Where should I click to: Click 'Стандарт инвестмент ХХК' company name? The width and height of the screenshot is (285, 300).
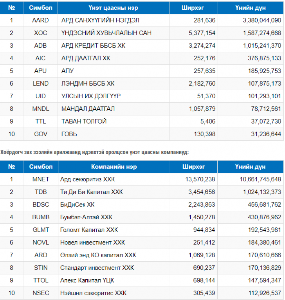pyautogui.click(x=97, y=268)
